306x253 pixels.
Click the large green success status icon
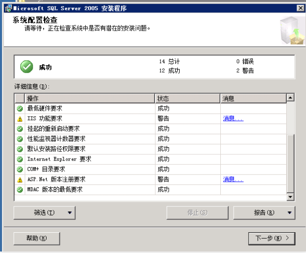pos(27,67)
